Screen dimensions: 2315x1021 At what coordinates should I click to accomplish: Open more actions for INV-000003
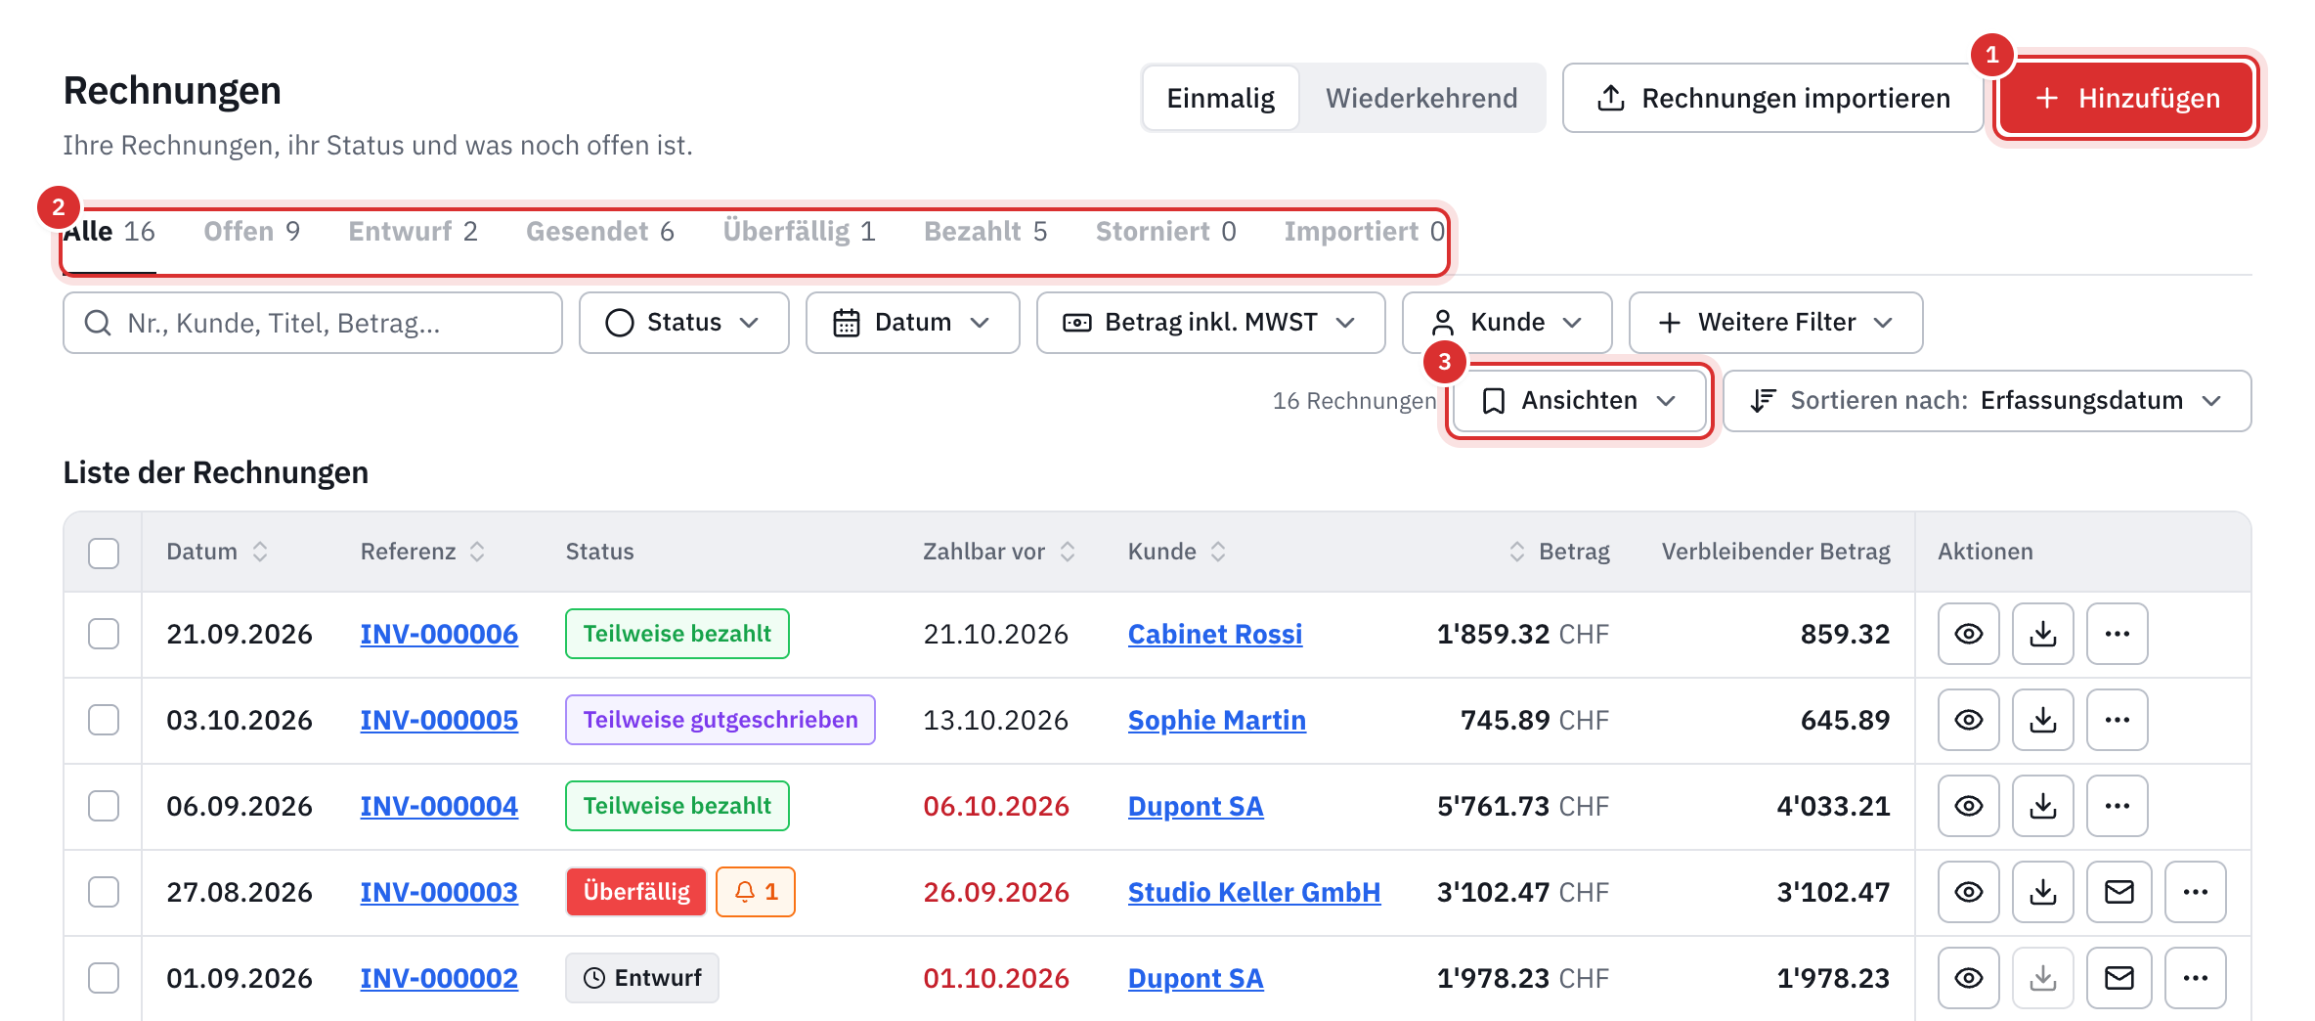(x=2195, y=892)
